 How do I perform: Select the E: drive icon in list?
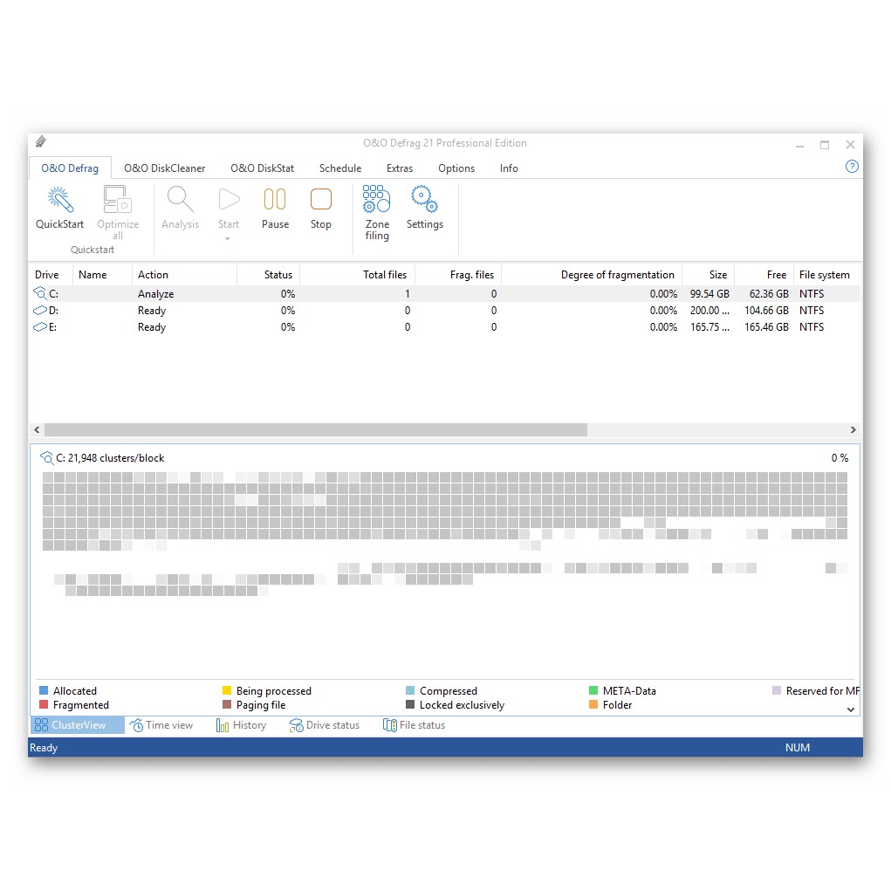(x=40, y=326)
